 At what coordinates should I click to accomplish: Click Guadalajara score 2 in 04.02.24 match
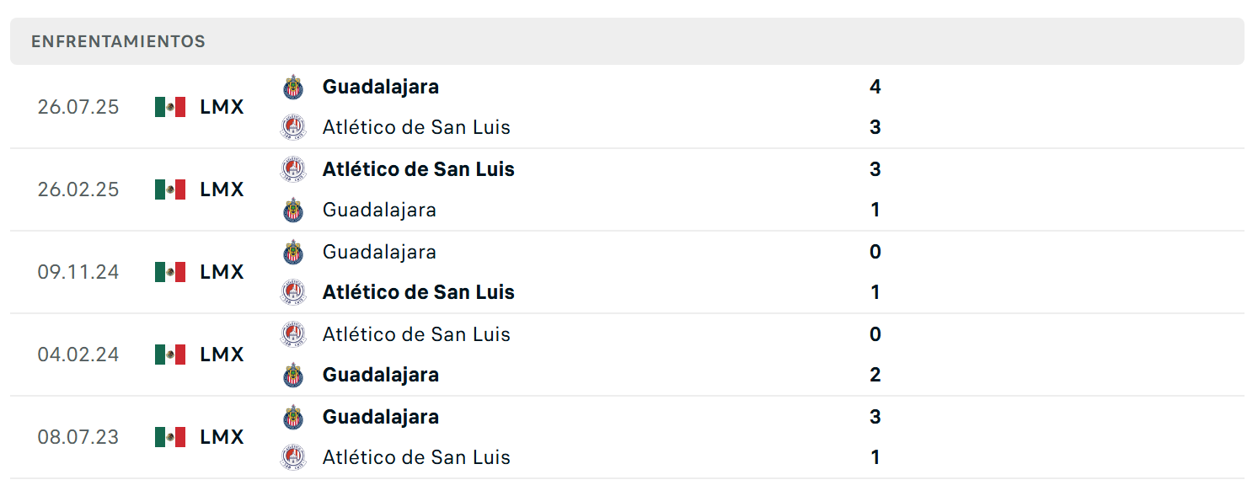[x=875, y=375]
